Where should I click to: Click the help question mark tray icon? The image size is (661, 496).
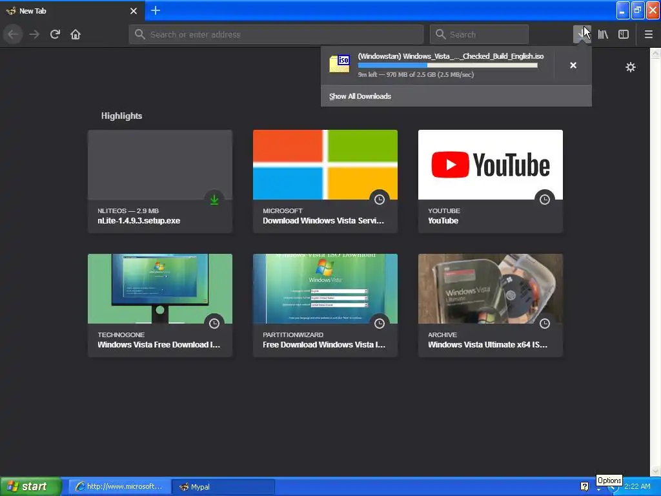point(584,486)
